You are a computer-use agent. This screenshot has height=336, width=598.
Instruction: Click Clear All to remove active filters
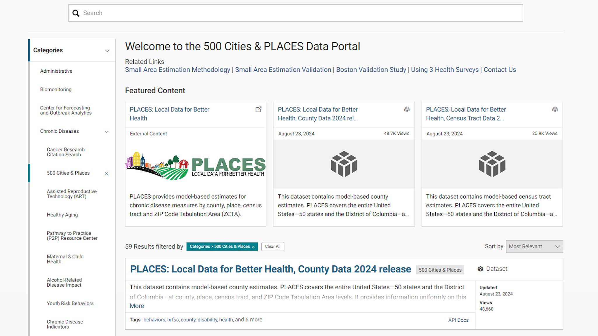click(x=272, y=246)
